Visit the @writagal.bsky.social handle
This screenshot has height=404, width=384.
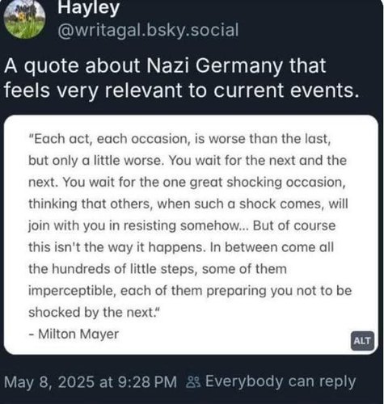pyautogui.click(x=148, y=30)
